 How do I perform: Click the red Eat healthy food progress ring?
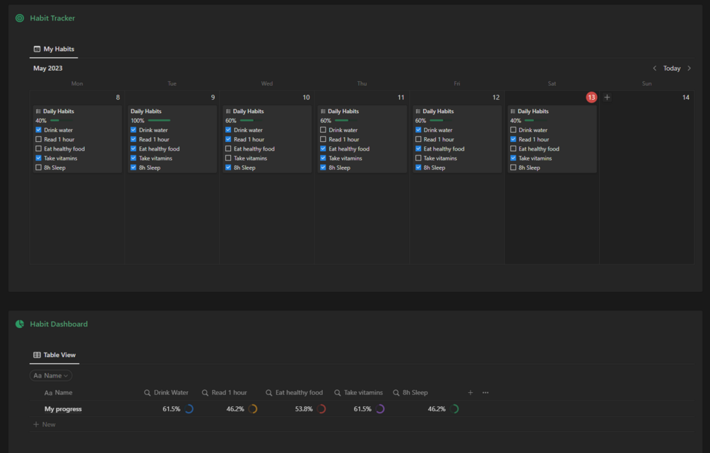(x=322, y=409)
